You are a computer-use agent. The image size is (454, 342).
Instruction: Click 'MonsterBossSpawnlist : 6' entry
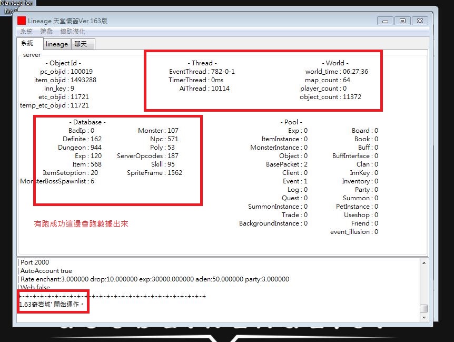coord(57,181)
